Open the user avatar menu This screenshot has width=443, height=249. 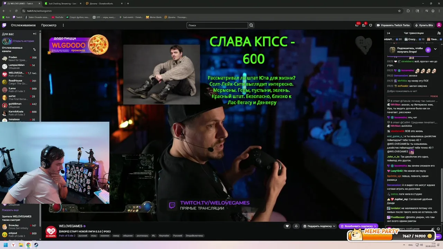[439, 25]
